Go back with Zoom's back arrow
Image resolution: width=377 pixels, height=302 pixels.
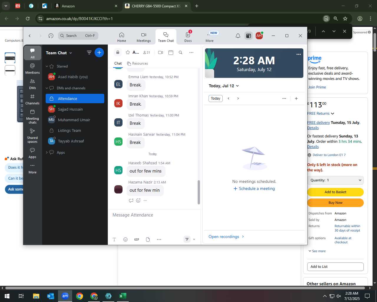[30, 36]
